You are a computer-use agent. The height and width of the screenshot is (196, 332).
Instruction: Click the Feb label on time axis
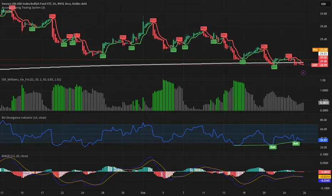[x=143, y=193]
